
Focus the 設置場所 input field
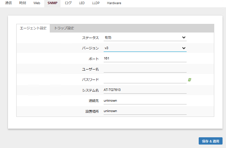(145, 111)
